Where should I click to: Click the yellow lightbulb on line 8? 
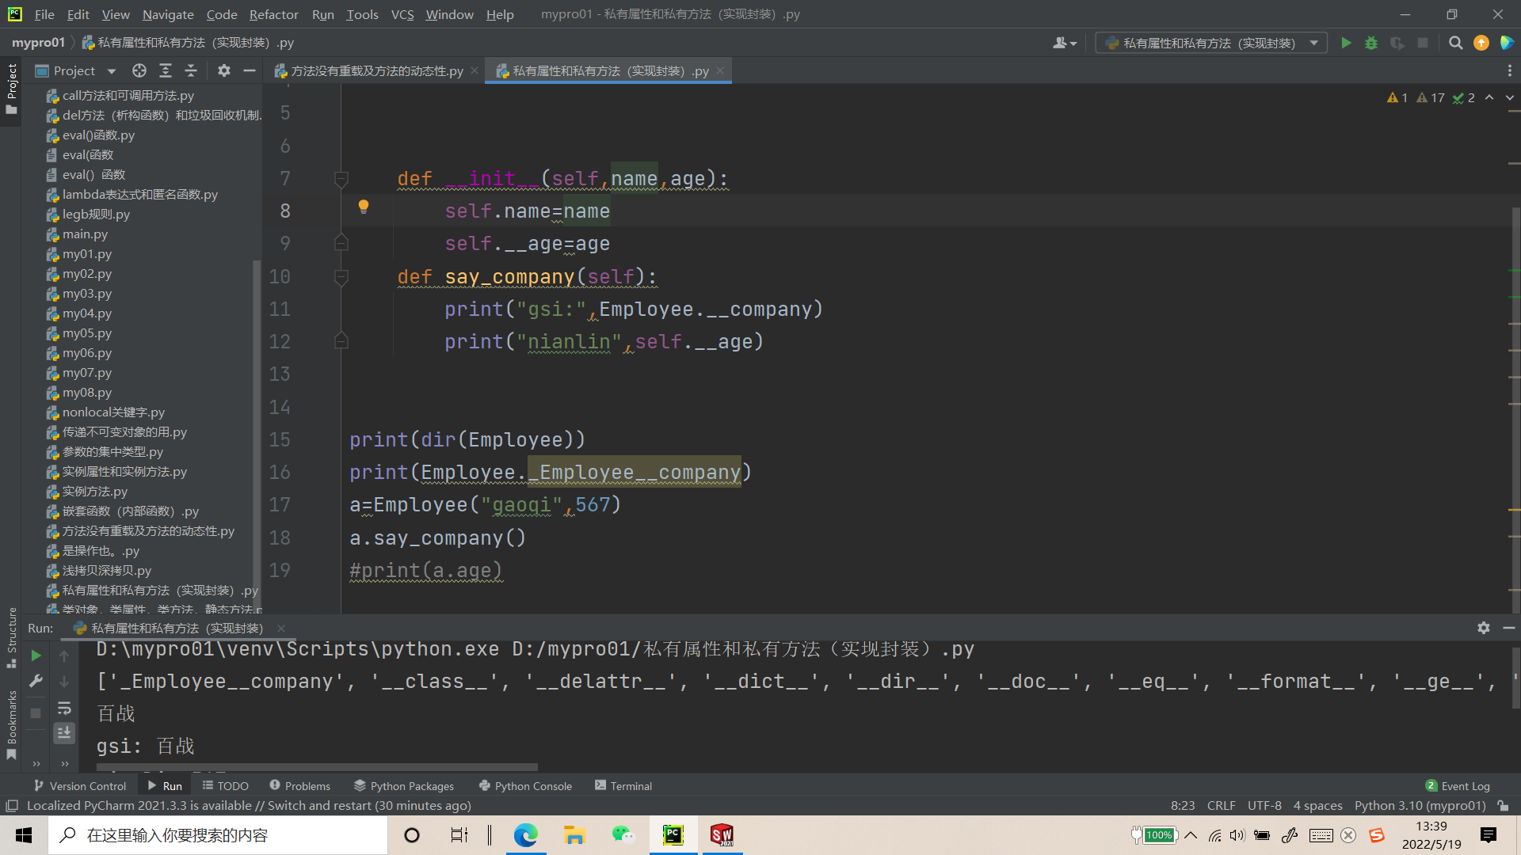coord(364,207)
